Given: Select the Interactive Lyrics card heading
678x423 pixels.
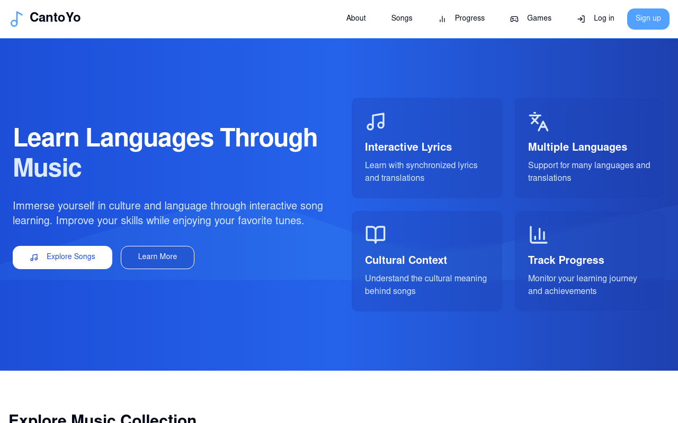Looking at the screenshot, I should point(408,148).
